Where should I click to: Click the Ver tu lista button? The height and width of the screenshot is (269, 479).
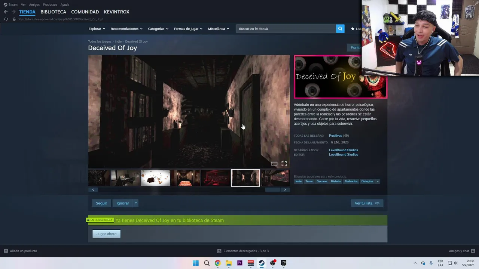click(367, 203)
